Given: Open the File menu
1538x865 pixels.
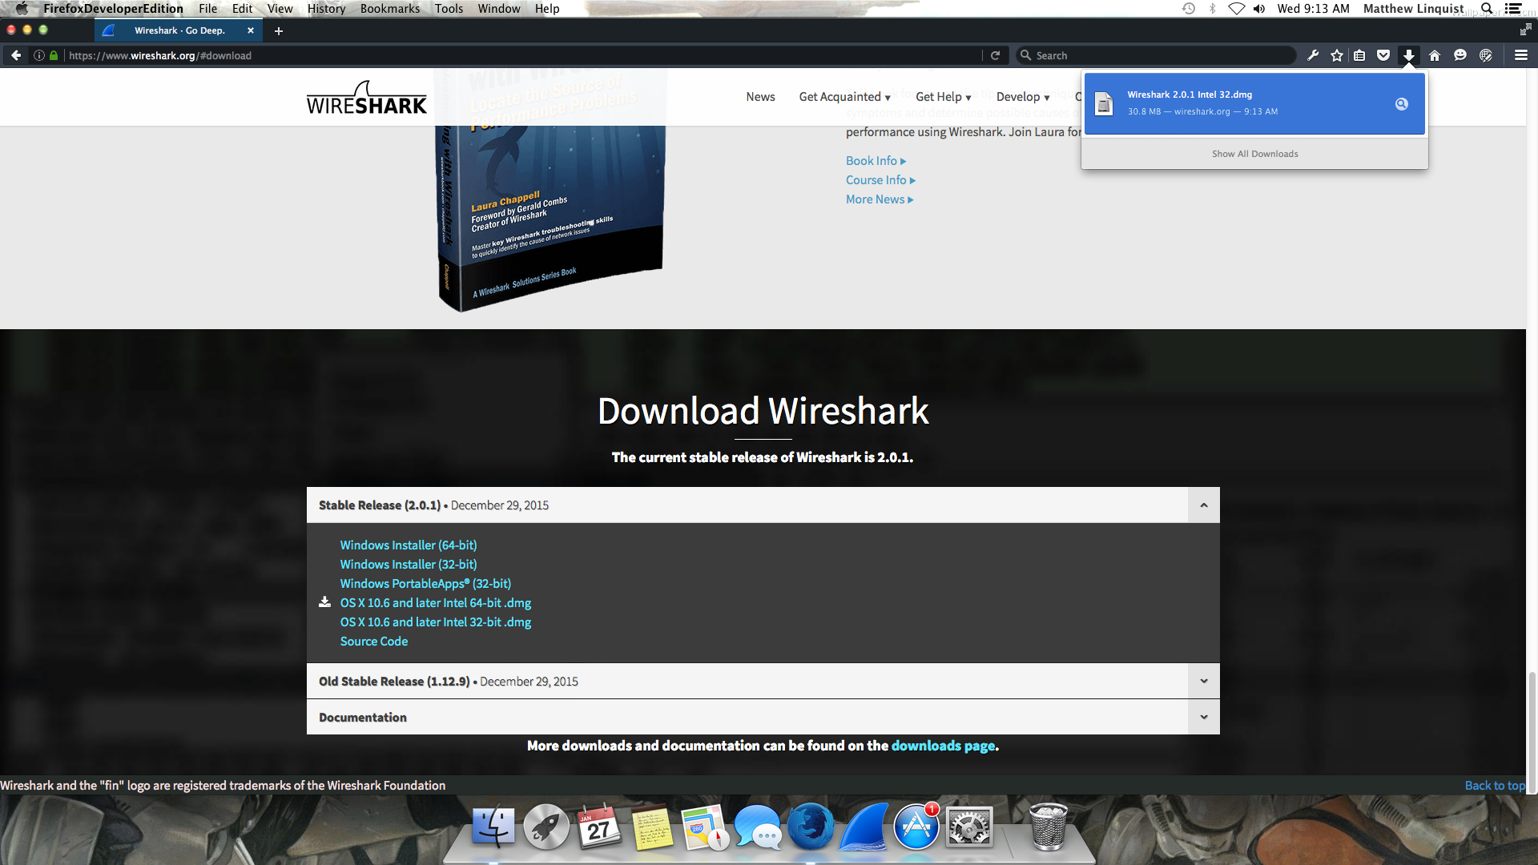Looking at the screenshot, I should pyautogui.click(x=207, y=9).
